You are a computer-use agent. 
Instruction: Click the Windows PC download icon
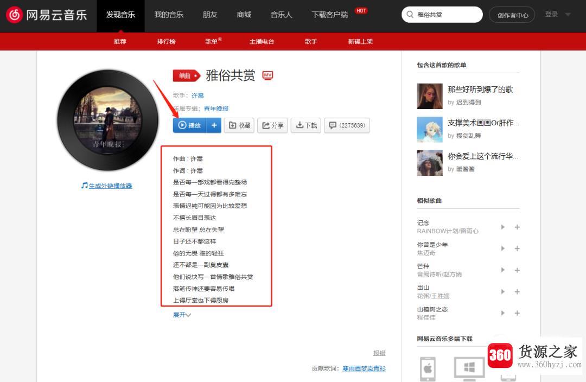coord(469,368)
